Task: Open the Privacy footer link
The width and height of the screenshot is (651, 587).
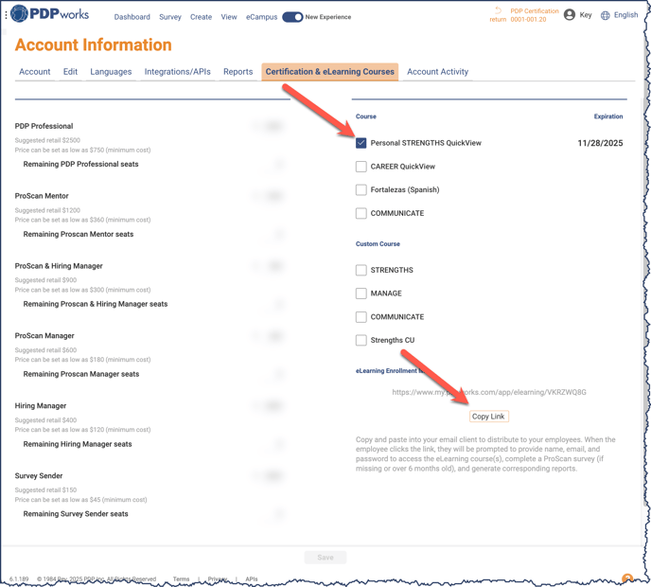Action: tap(218, 579)
